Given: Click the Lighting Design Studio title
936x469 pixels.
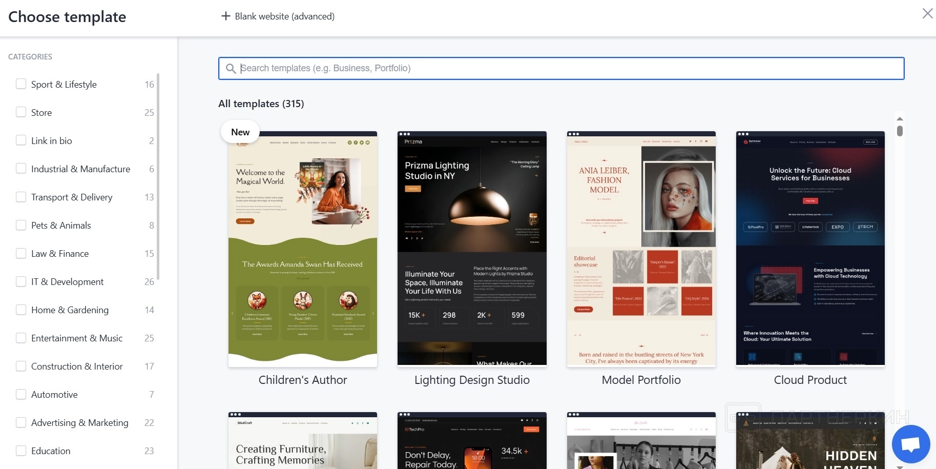Looking at the screenshot, I should [472, 380].
